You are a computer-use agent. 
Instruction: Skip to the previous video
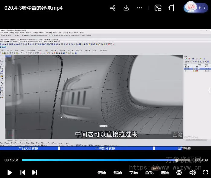(x=23, y=173)
